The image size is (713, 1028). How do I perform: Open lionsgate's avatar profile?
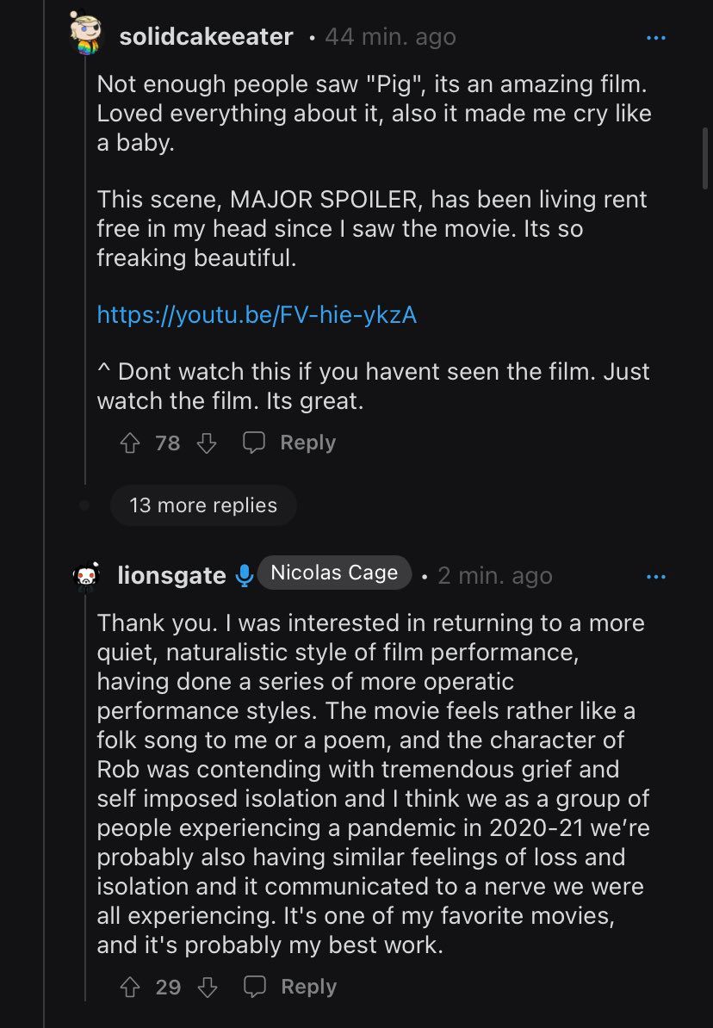coord(86,576)
